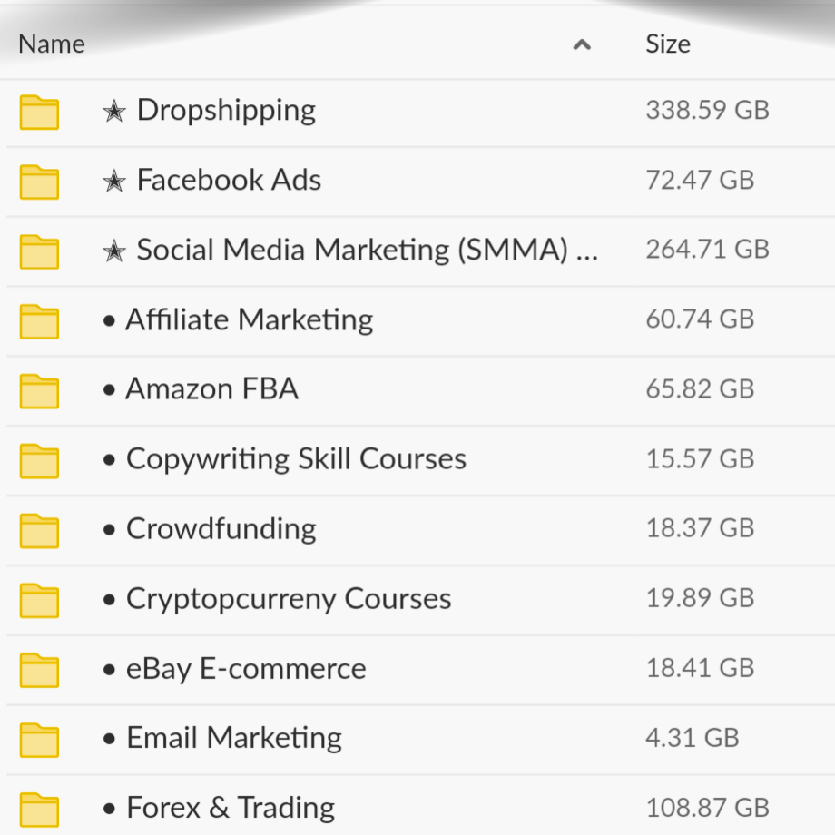This screenshot has height=835, width=835.
Task: Click the Facebook Ads folder icon
Action: pos(39,182)
